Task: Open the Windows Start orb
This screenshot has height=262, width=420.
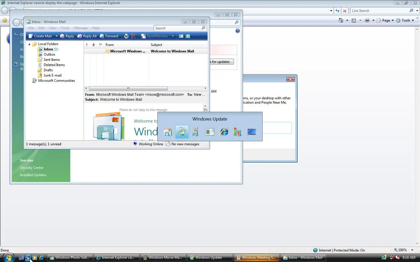Action: 8,258
